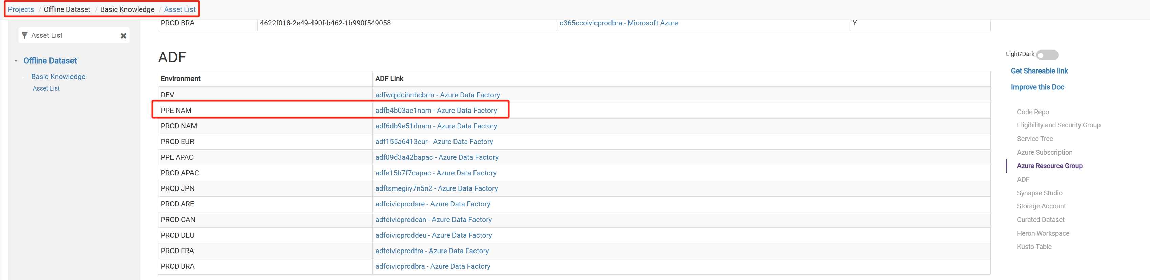Select the PROD DEU environment cell
1150x280 pixels.
265,236
